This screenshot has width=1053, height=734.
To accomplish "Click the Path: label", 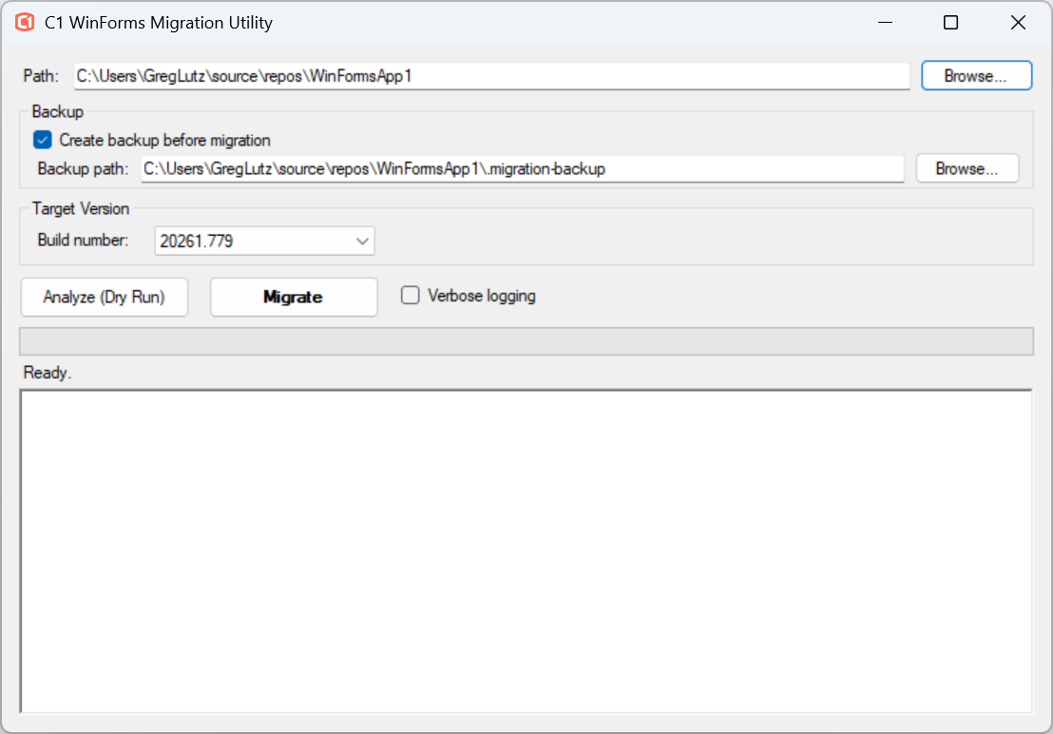I will pos(41,76).
